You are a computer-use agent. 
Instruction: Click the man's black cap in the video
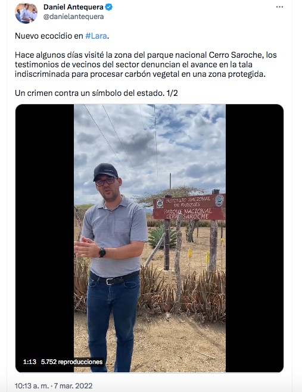[105, 172]
